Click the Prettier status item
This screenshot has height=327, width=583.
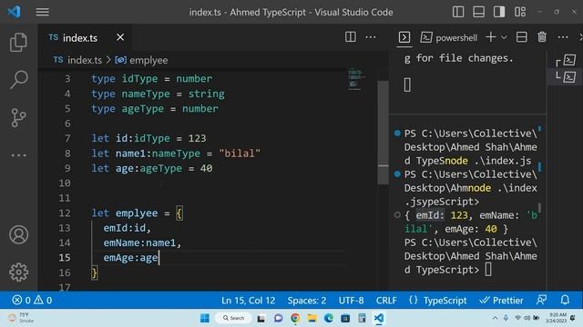[x=501, y=301]
